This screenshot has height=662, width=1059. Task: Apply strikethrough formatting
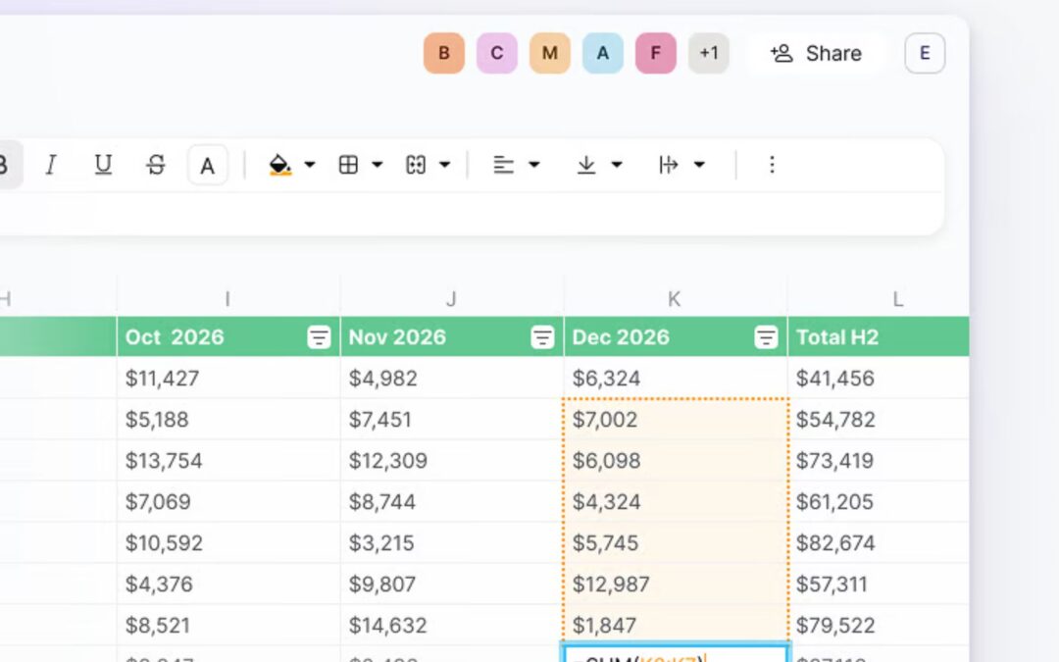click(156, 165)
